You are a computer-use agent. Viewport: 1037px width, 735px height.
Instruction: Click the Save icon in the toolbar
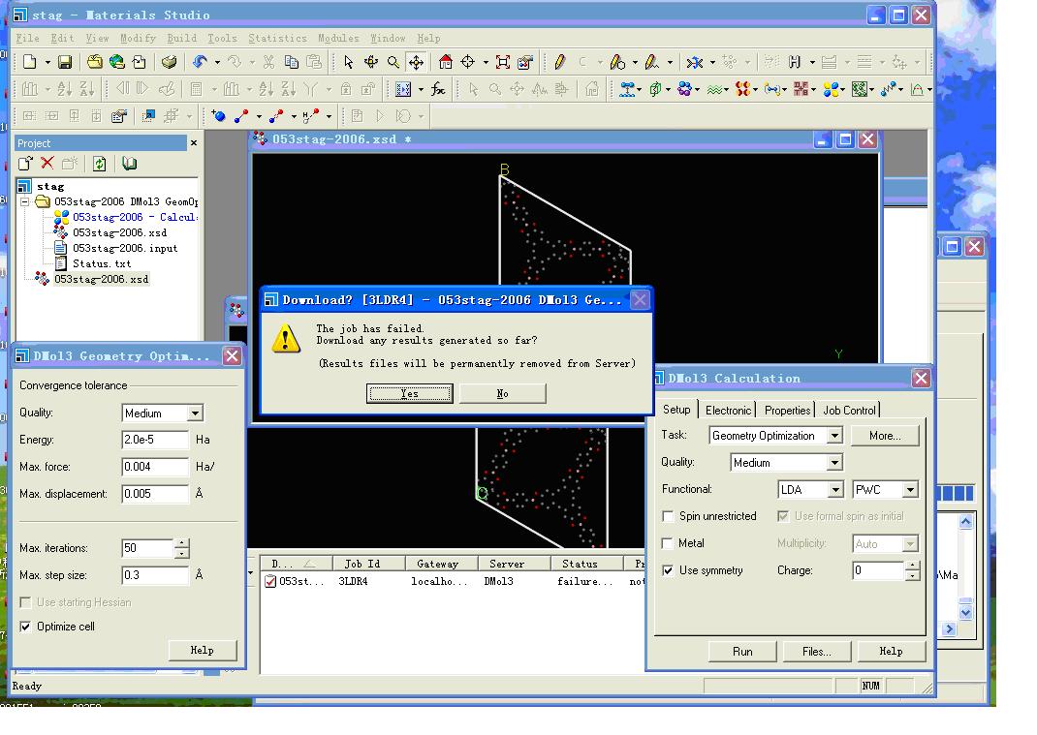tap(65, 62)
